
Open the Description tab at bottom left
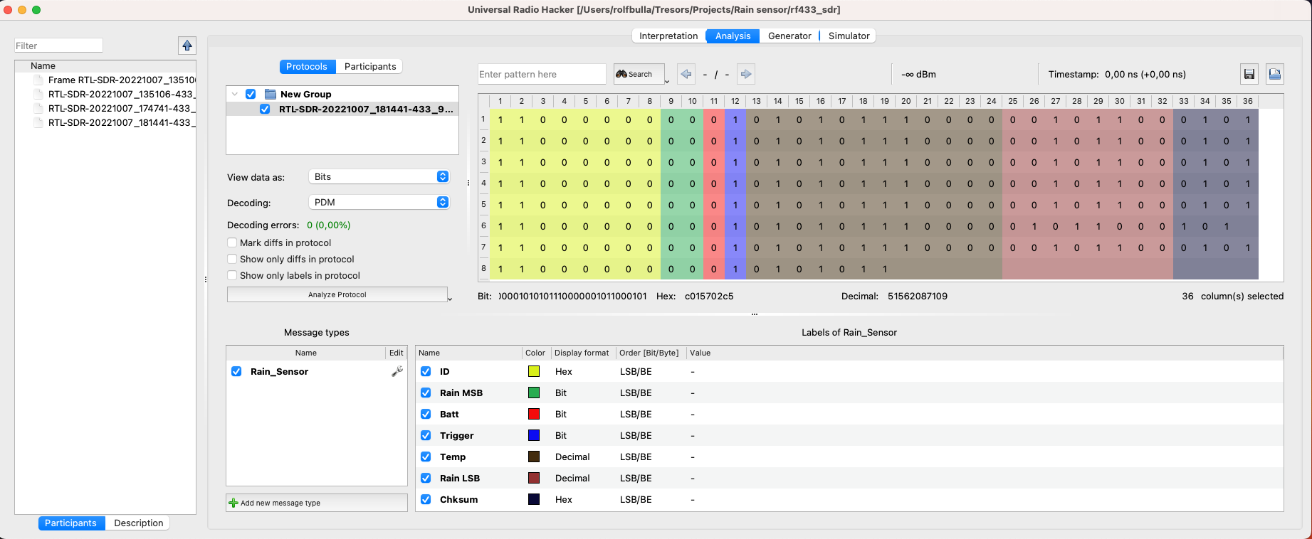138,523
